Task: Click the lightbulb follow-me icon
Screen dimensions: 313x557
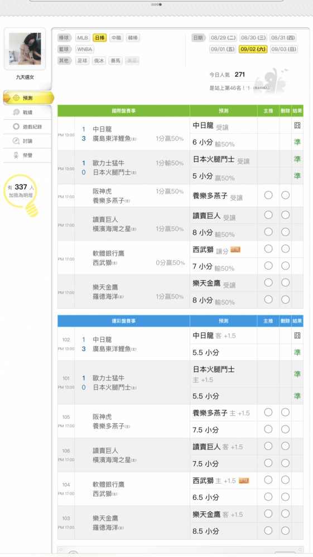Action: click(21, 195)
